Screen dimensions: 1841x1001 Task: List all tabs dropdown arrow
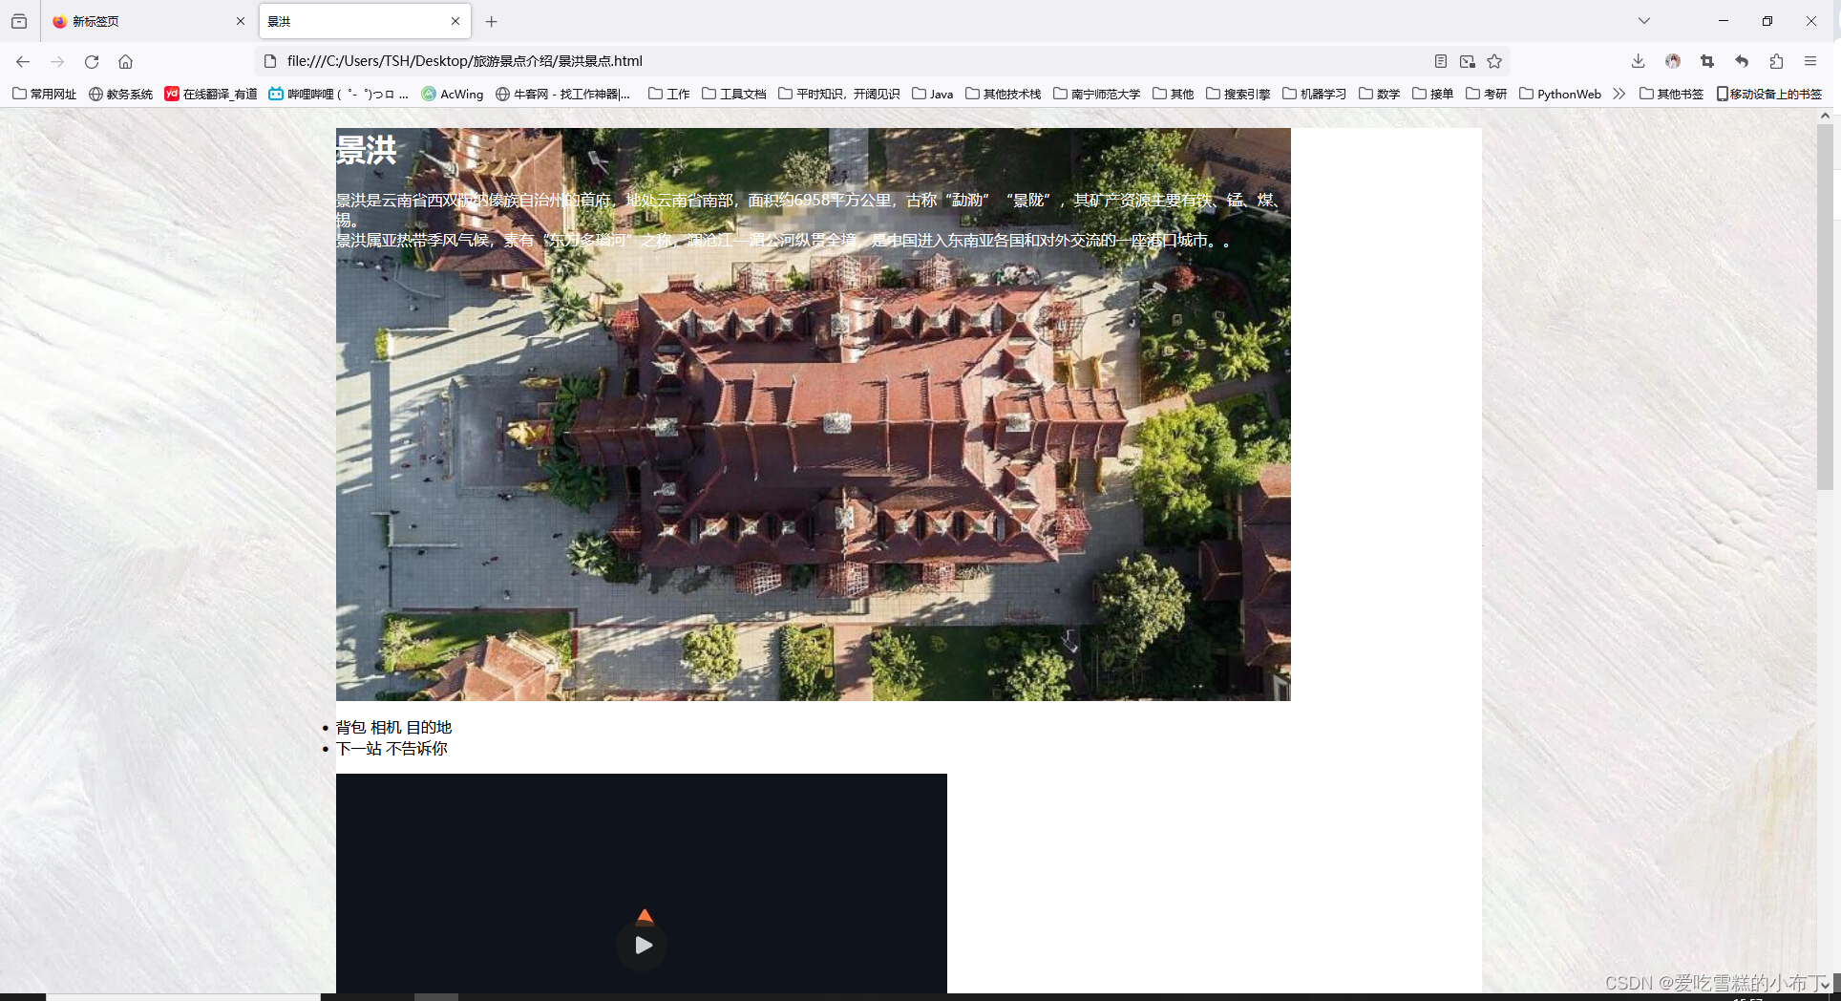tap(1644, 21)
